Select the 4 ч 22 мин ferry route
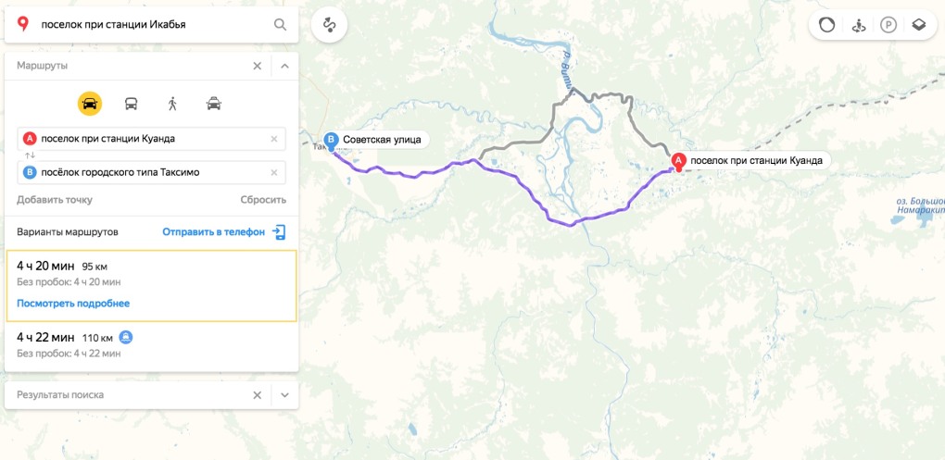This screenshot has width=945, height=460. point(151,344)
